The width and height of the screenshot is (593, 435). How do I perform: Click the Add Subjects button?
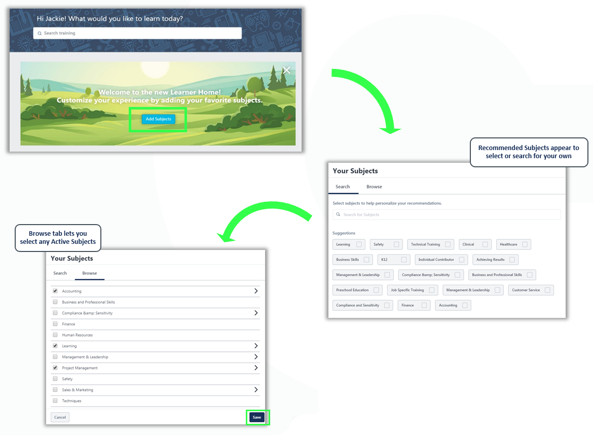158,119
